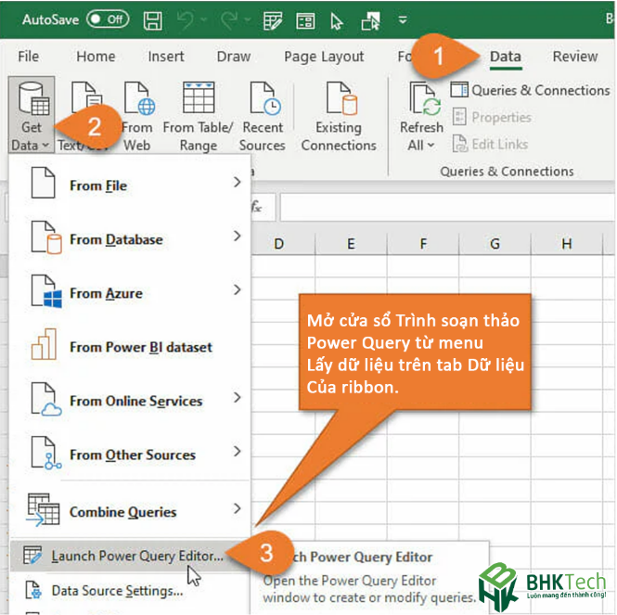Select column F header

pos(423,244)
